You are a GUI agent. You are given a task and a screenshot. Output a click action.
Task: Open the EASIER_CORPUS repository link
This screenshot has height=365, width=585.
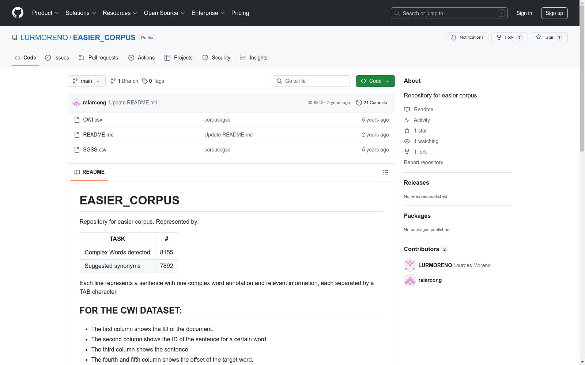(x=104, y=38)
